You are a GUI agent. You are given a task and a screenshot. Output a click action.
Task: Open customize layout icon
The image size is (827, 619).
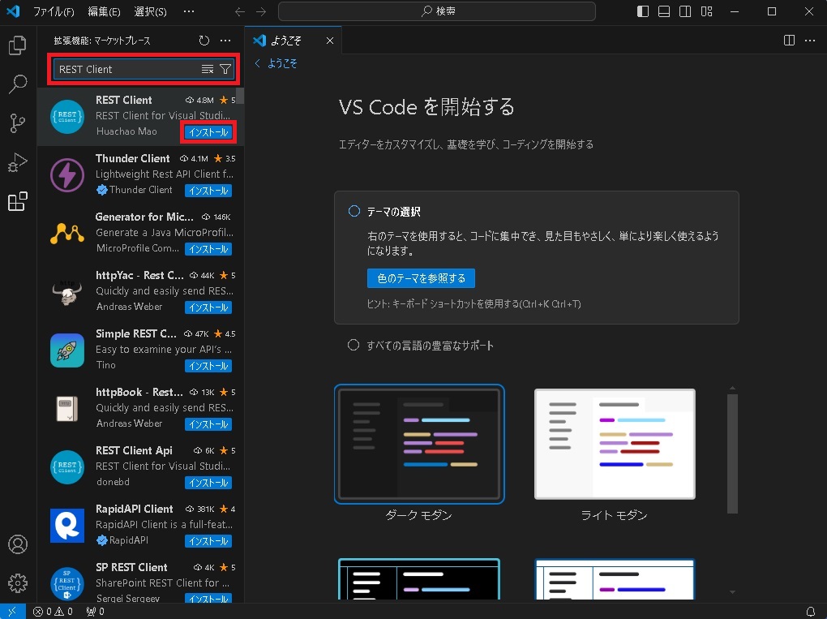click(707, 11)
